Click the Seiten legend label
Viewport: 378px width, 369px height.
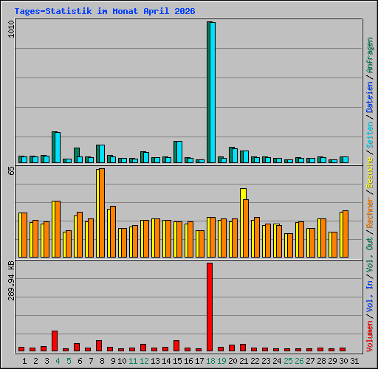tap(370, 135)
